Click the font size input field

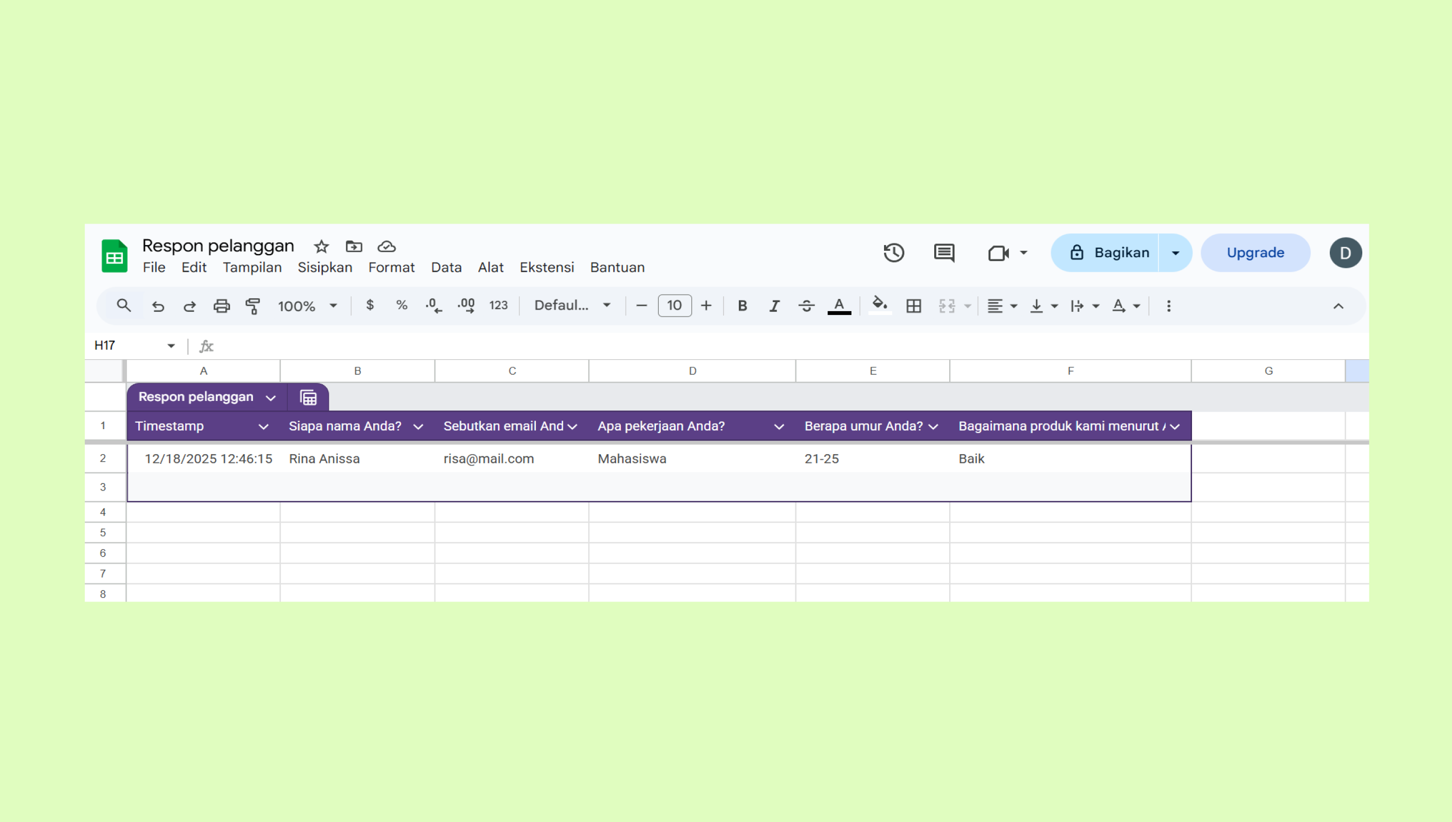674,305
